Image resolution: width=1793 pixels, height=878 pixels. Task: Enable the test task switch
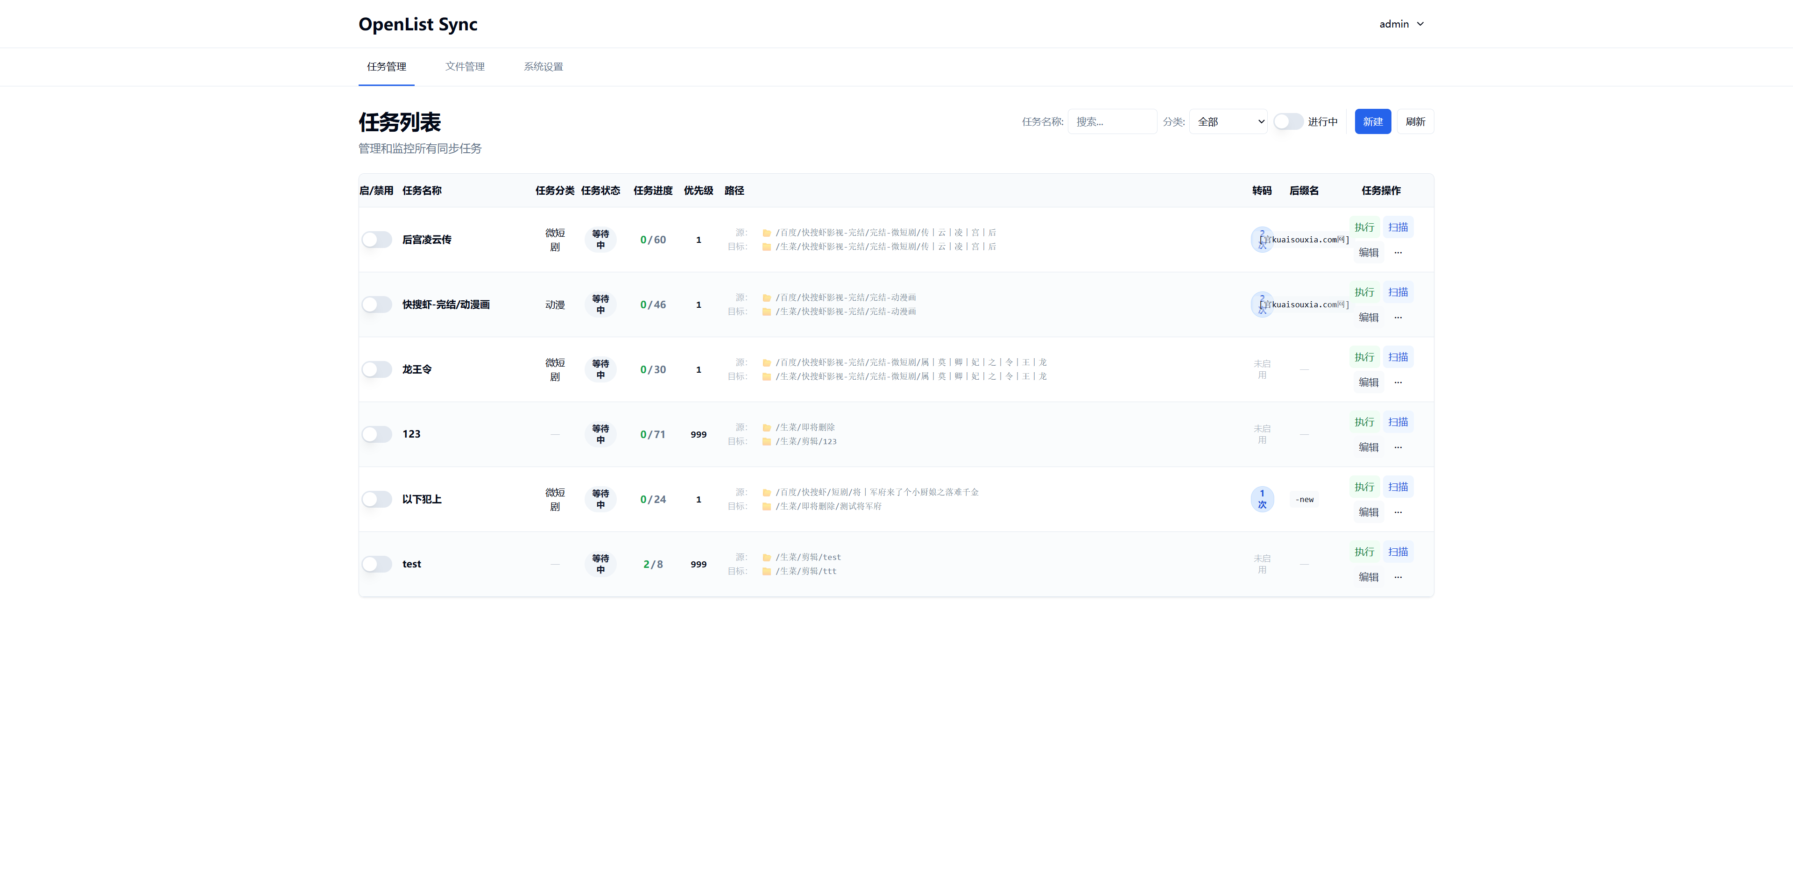point(376,564)
